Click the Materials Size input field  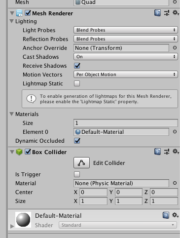click(126, 123)
